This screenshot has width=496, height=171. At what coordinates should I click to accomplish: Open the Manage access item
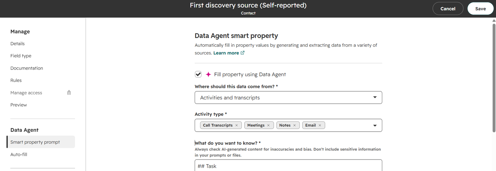(x=26, y=93)
